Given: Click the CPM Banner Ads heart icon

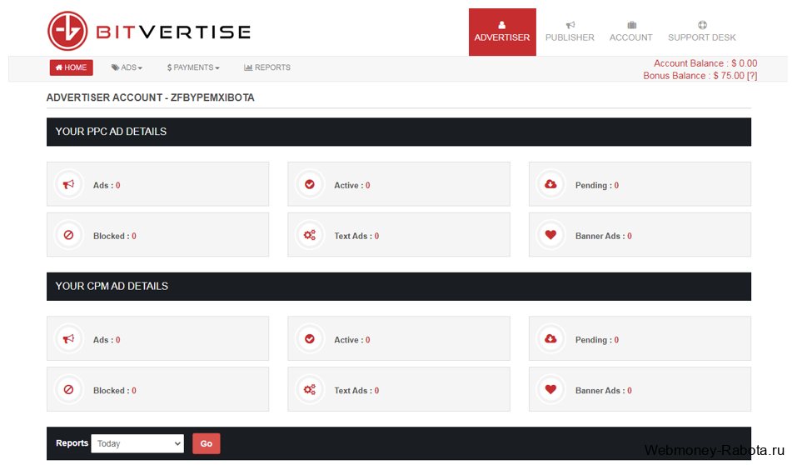Looking at the screenshot, I should (550, 390).
